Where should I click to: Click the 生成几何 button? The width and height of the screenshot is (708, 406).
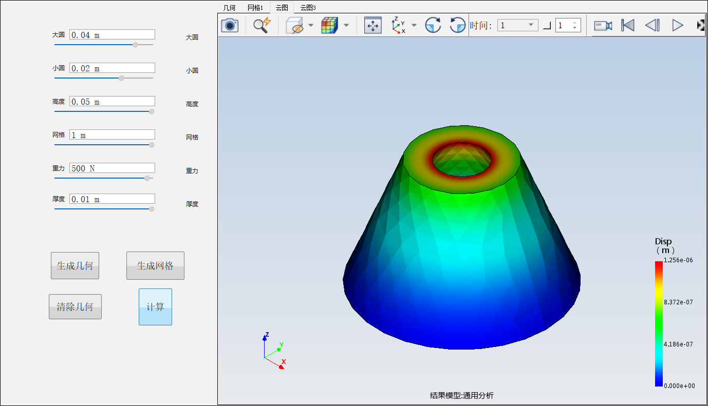pyautogui.click(x=75, y=266)
